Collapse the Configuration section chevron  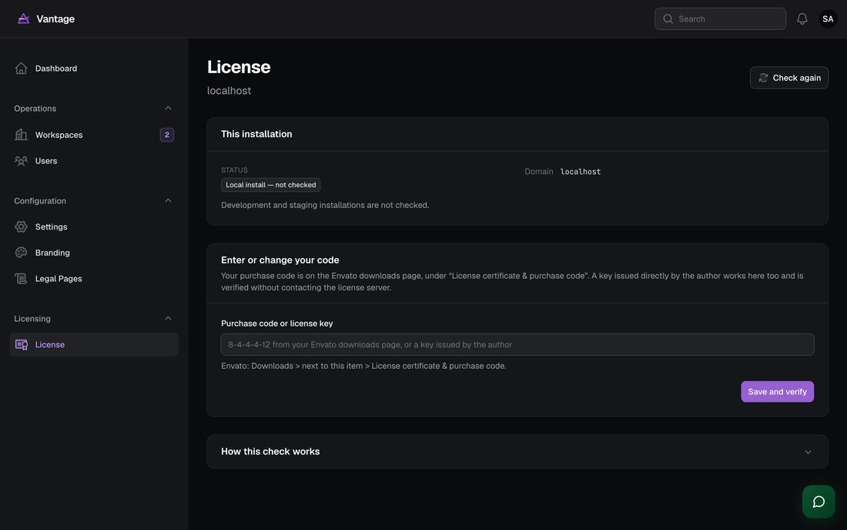[x=168, y=200]
